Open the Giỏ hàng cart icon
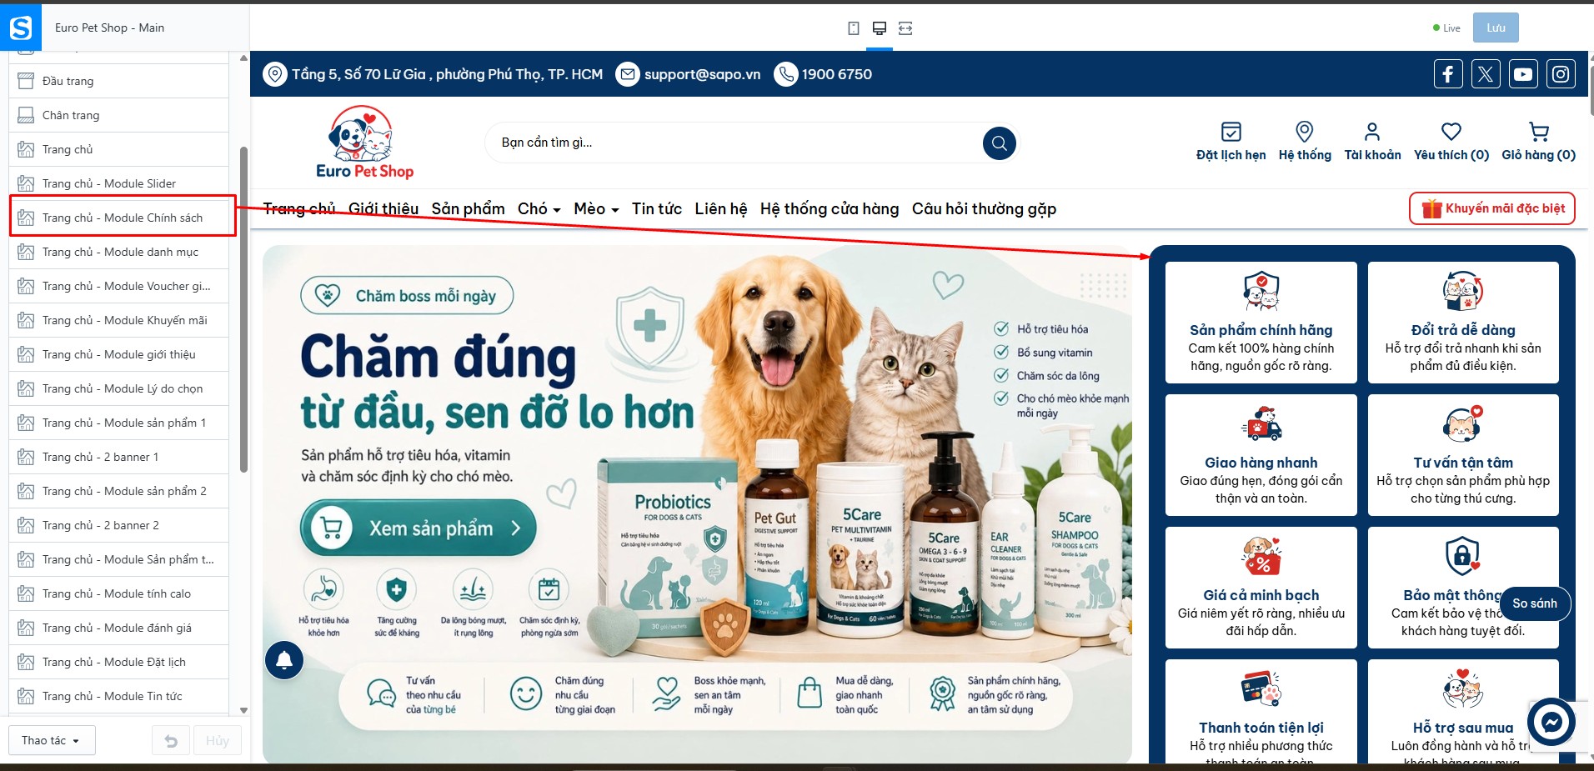Viewport: 1594px width, 771px height. [1539, 132]
